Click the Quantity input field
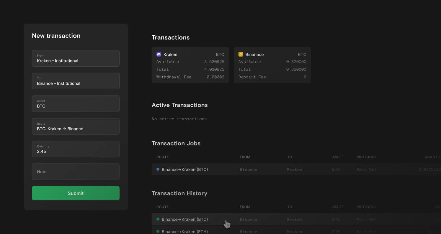 click(76, 149)
